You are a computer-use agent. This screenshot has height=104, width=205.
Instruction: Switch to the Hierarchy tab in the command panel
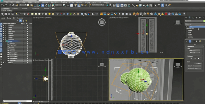click(x=193, y=18)
